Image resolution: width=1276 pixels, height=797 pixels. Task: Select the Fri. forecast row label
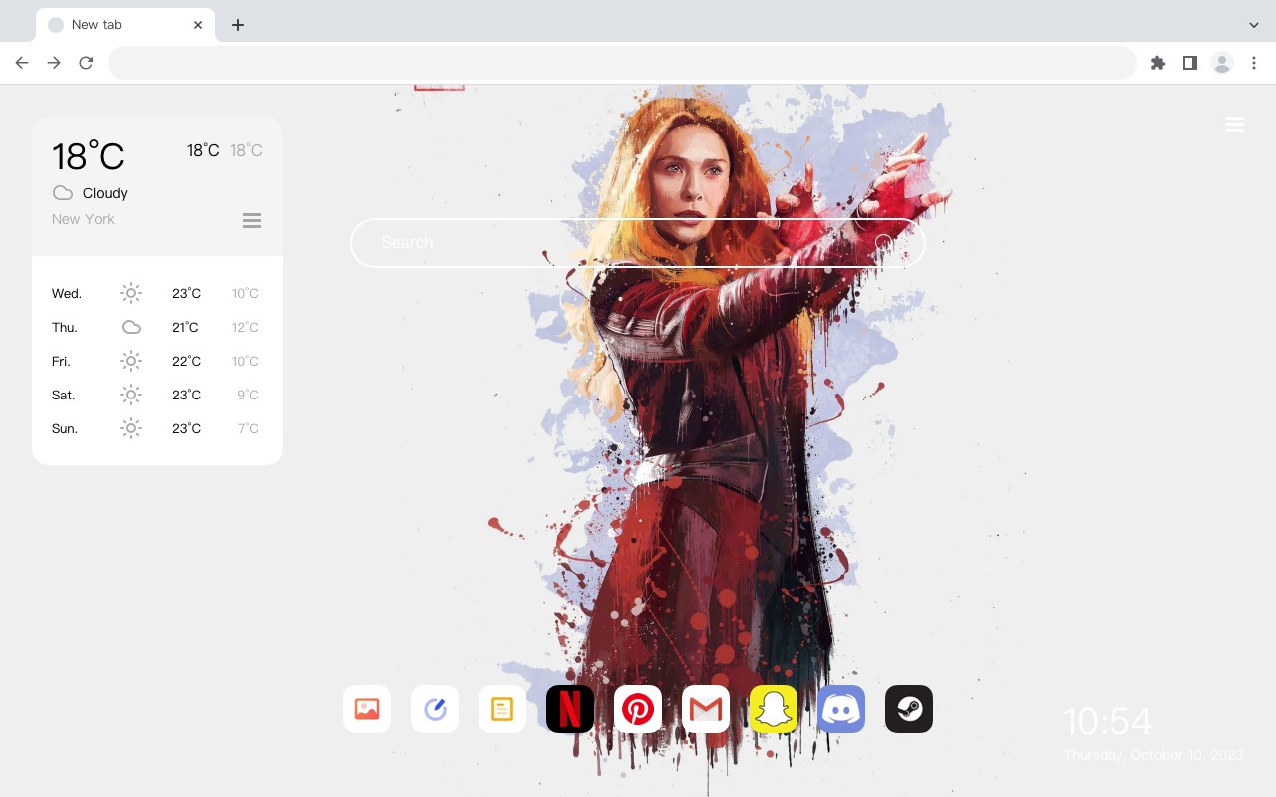click(x=61, y=361)
